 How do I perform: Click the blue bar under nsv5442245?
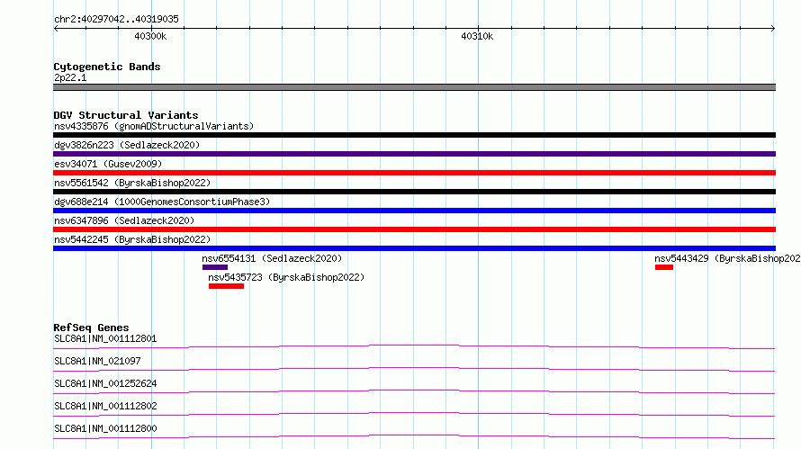pos(414,248)
